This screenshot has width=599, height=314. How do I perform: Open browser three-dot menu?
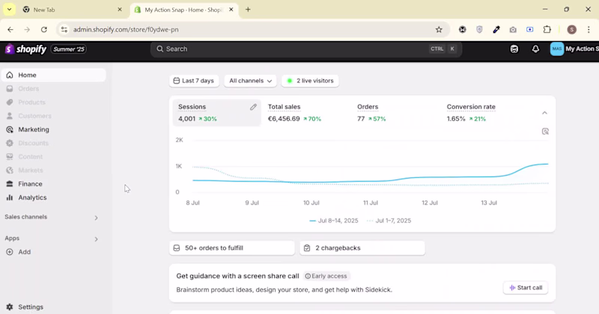tap(589, 29)
